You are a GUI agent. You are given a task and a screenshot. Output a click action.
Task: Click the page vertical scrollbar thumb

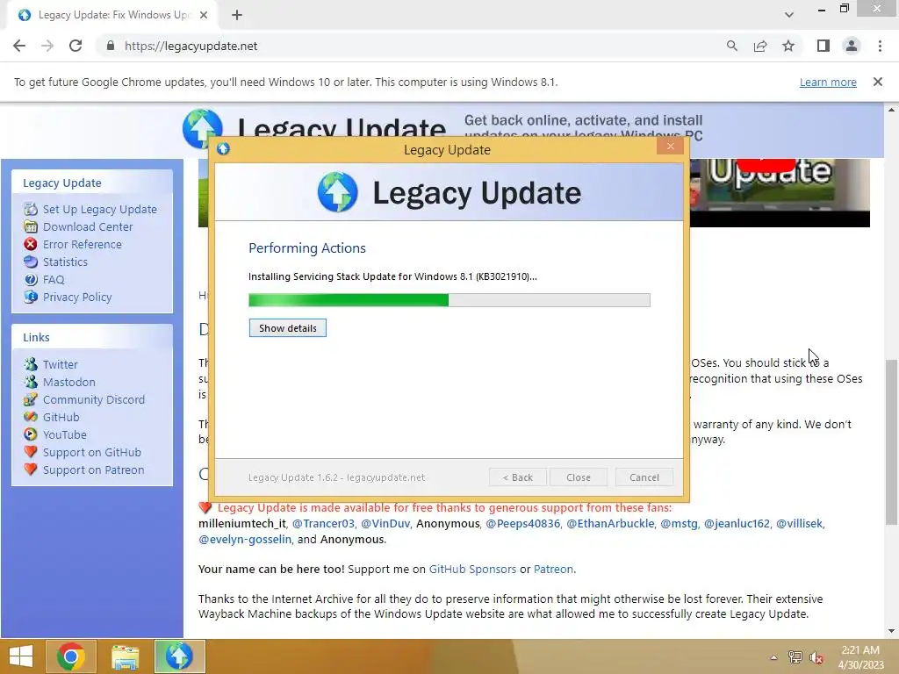(891, 442)
